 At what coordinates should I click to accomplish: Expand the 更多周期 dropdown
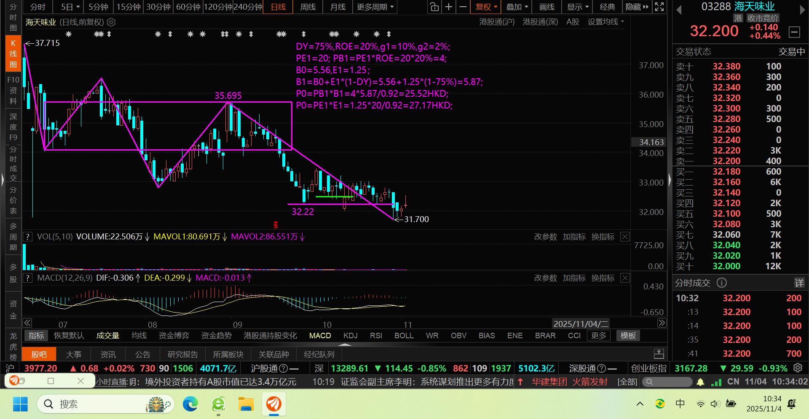coord(375,7)
